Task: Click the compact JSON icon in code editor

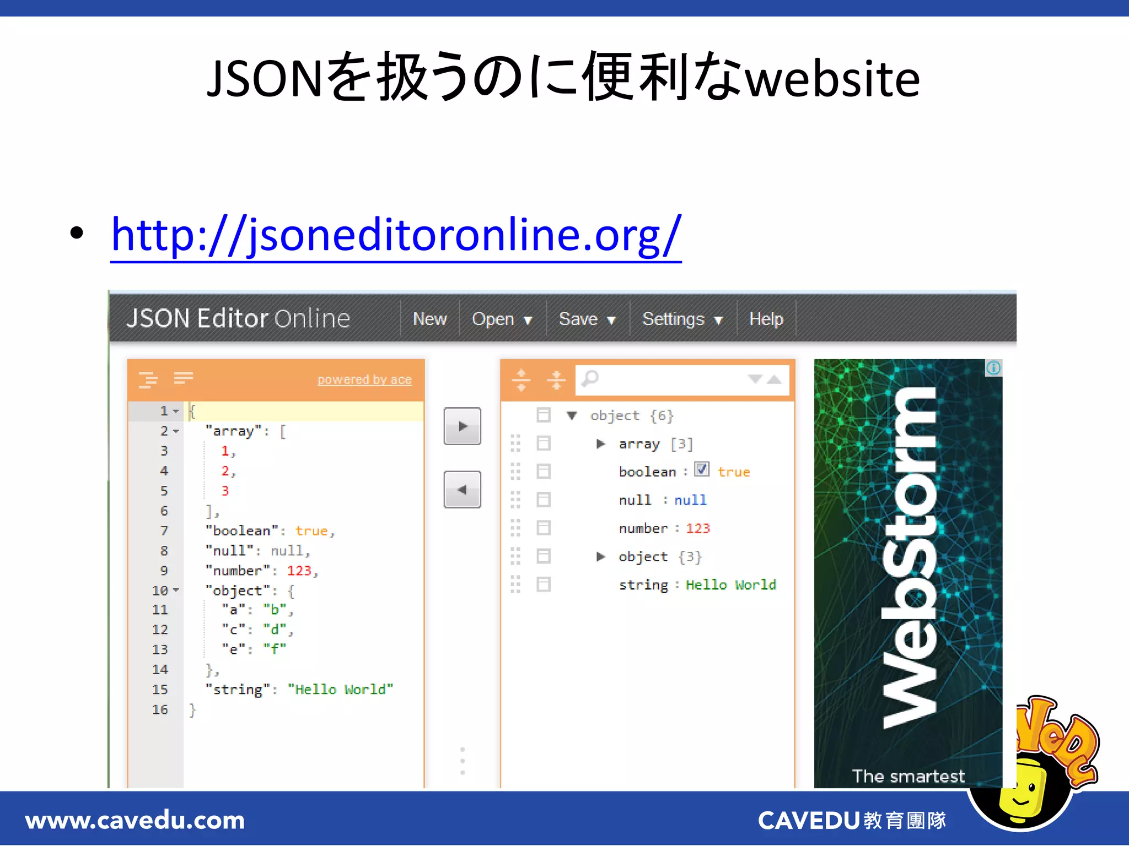Action: (x=184, y=378)
